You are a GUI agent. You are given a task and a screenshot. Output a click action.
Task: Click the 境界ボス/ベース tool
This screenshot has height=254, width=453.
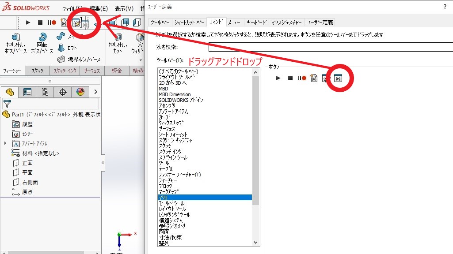coord(79,59)
